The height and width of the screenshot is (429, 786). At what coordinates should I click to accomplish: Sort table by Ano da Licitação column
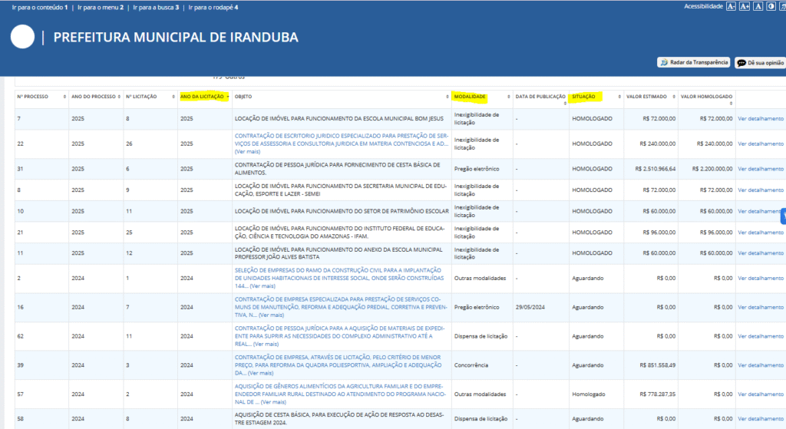pyautogui.click(x=203, y=97)
